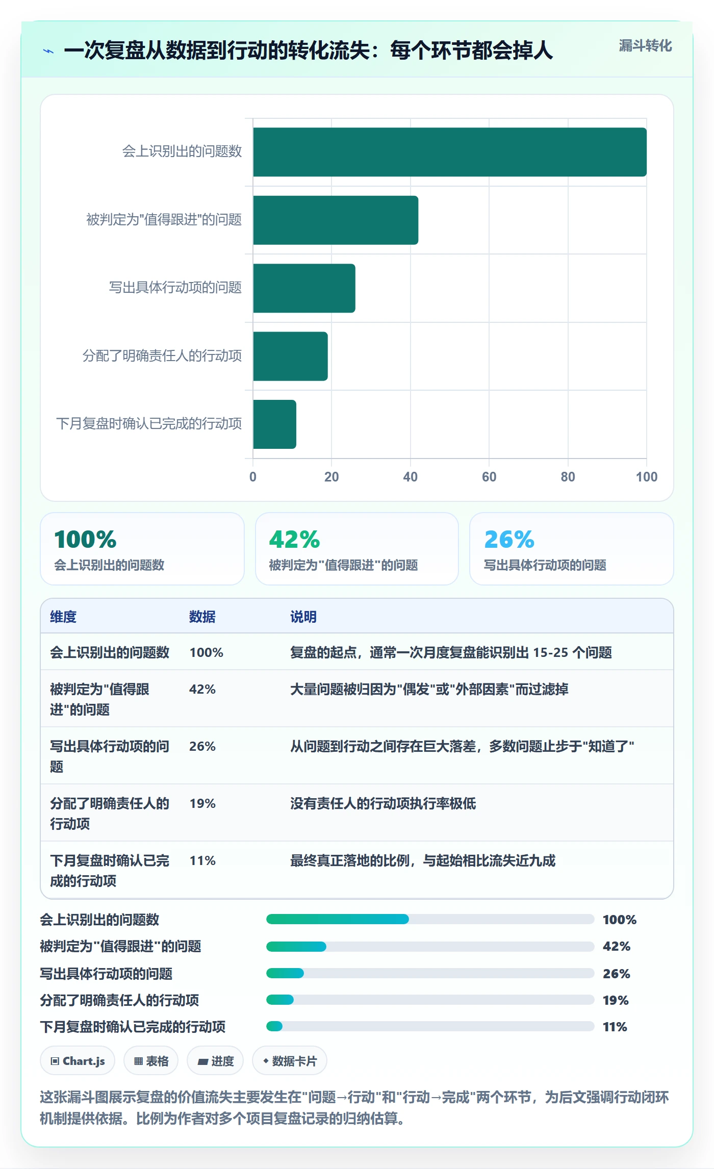Click the footer note paragraph about 漏斗图
Screen dimensions: 714x1169
[x=354, y=1107]
